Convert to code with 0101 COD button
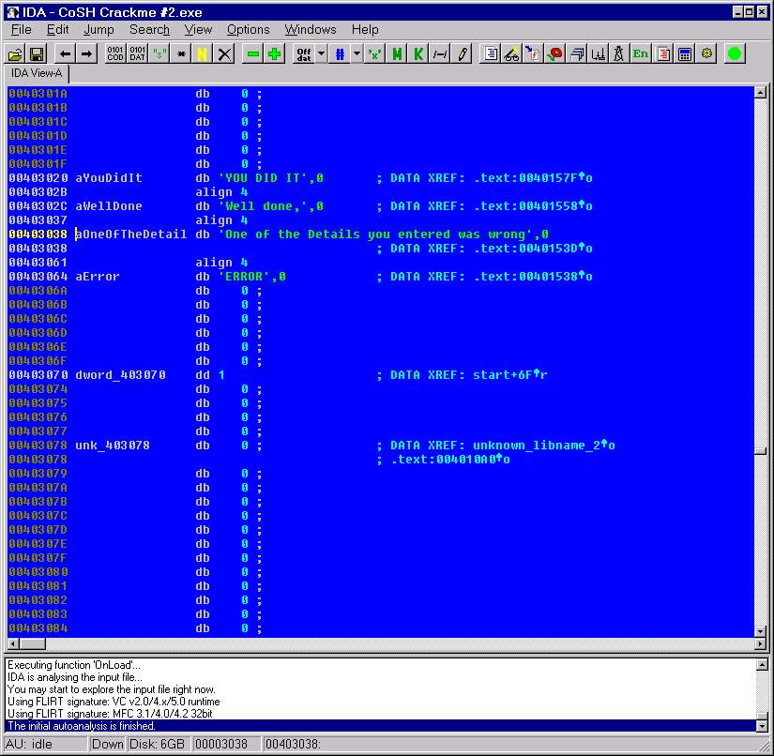The image size is (774, 756). click(x=114, y=54)
